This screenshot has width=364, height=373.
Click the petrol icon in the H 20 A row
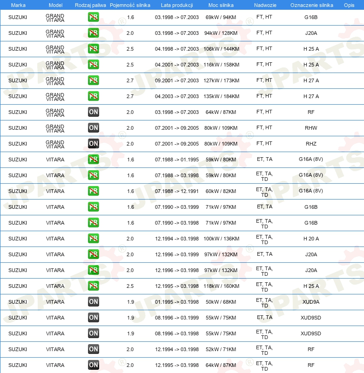click(93, 239)
